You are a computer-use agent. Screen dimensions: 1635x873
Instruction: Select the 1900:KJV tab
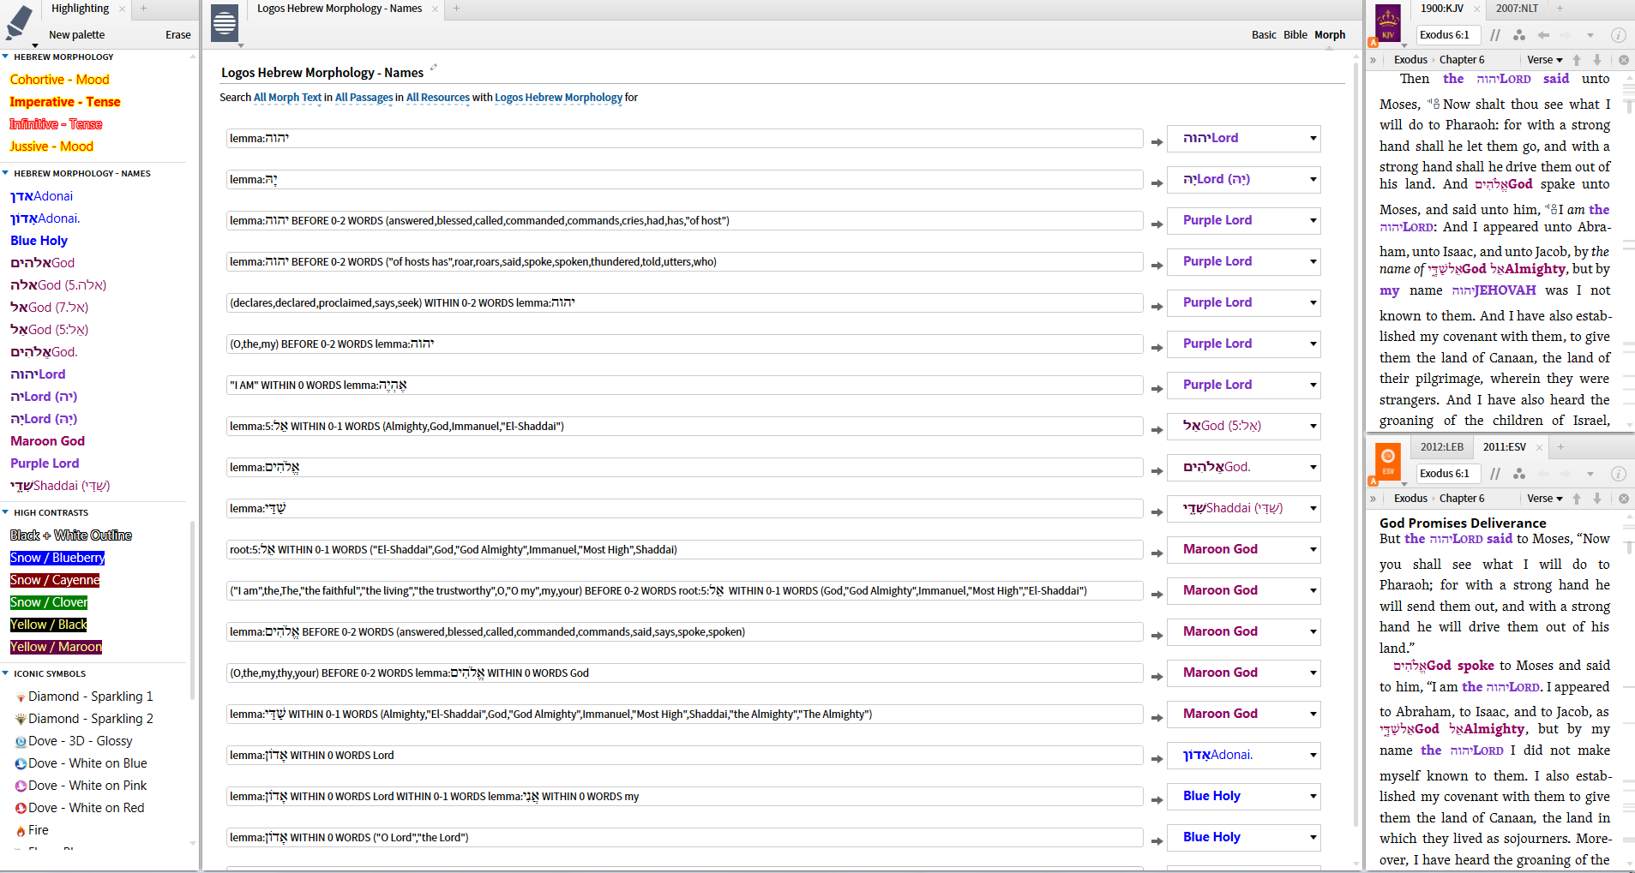coord(1441,9)
